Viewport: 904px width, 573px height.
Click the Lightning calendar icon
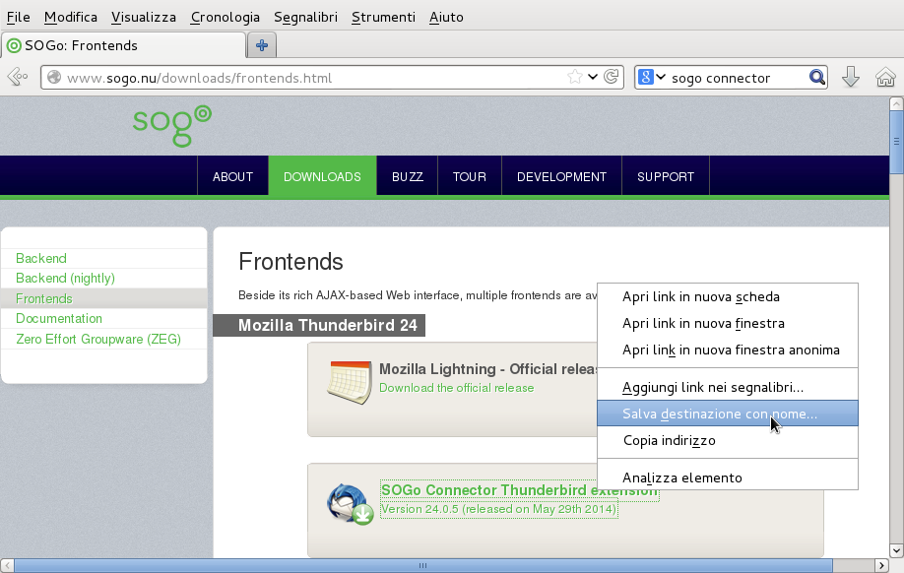(x=349, y=382)
